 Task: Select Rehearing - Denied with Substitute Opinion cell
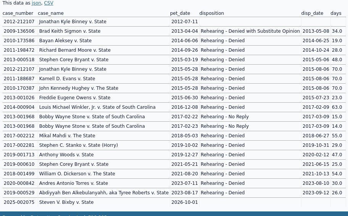click(250, 31)
